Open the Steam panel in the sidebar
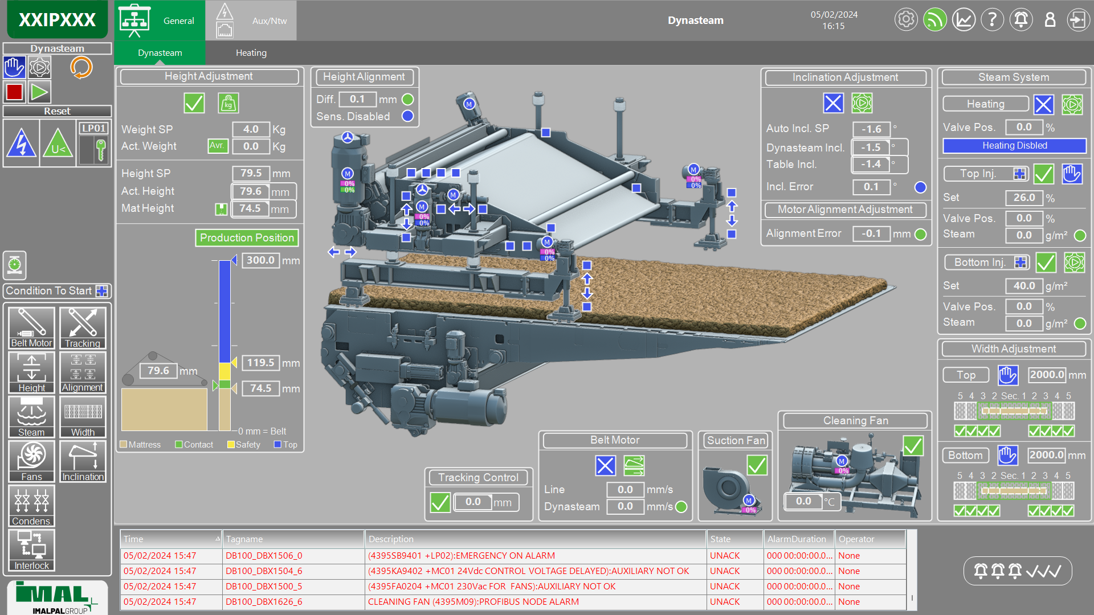Viewport: 1094px width, 615px height. click(x=31, y=416)
